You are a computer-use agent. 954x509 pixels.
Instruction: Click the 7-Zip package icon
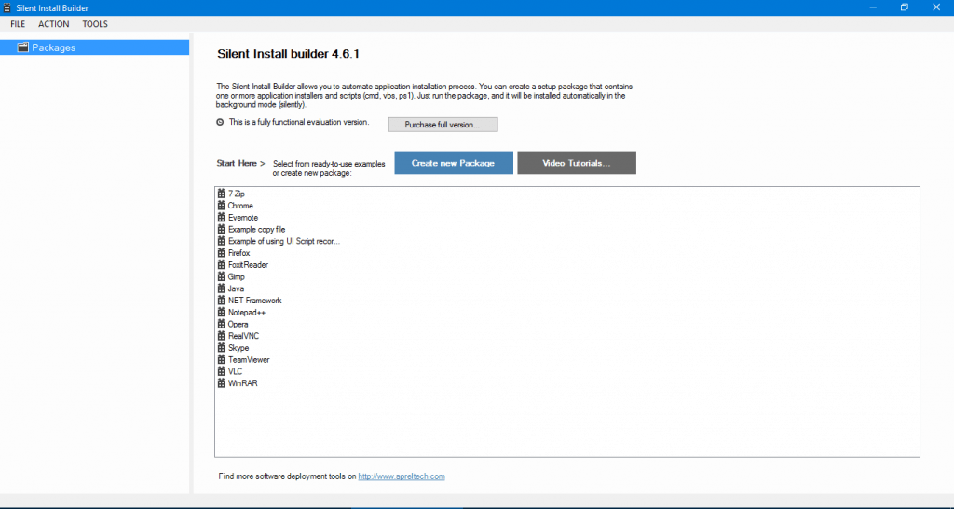tap(222, 194)
